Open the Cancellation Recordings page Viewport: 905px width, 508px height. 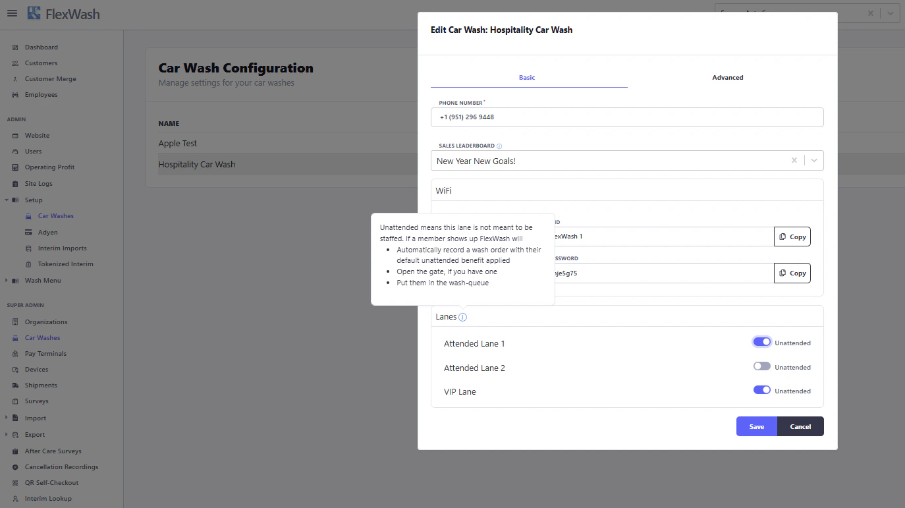pos(61,467)
